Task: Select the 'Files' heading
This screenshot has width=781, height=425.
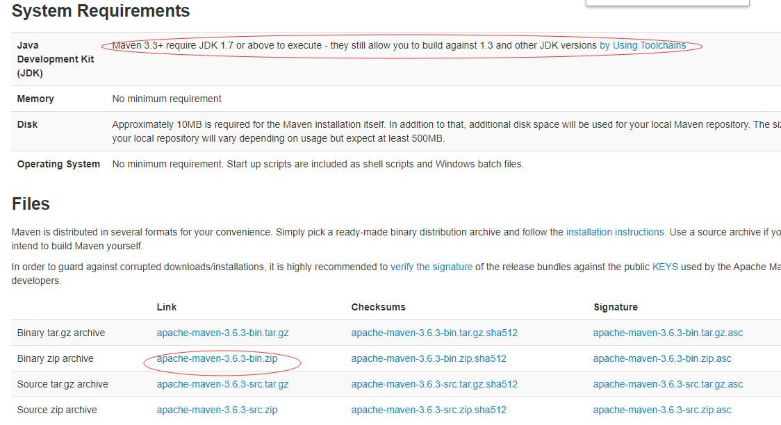Action: (31, 204)
